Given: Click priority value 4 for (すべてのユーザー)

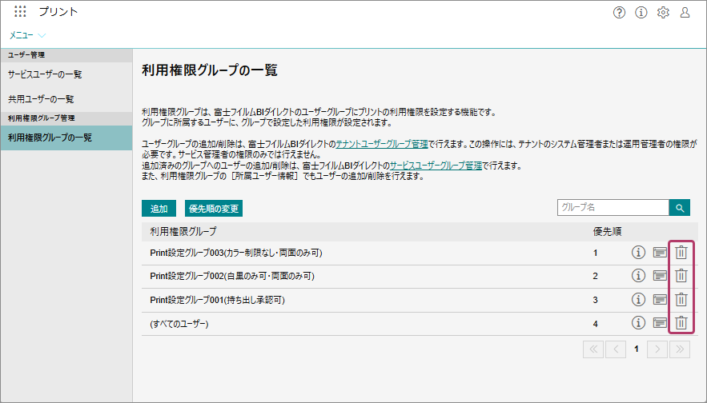Looking at the screenshot, I should click(x=595, y=324).
